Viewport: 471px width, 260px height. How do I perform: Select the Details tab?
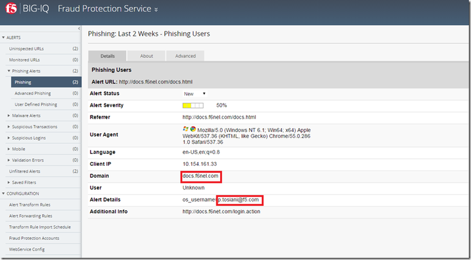pyautogui.click(x=108, y=56)
